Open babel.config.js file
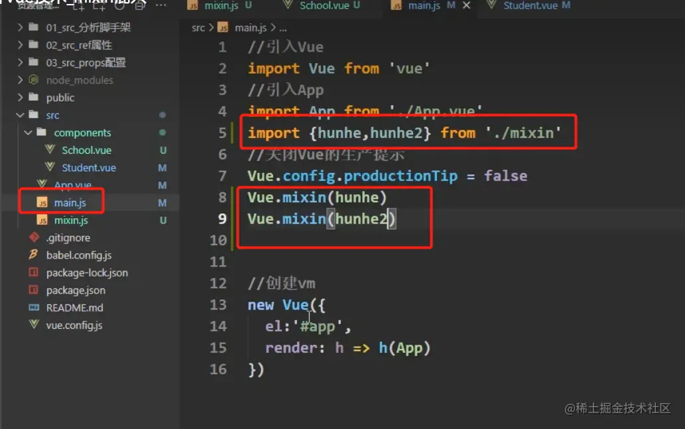 [79, 255]
